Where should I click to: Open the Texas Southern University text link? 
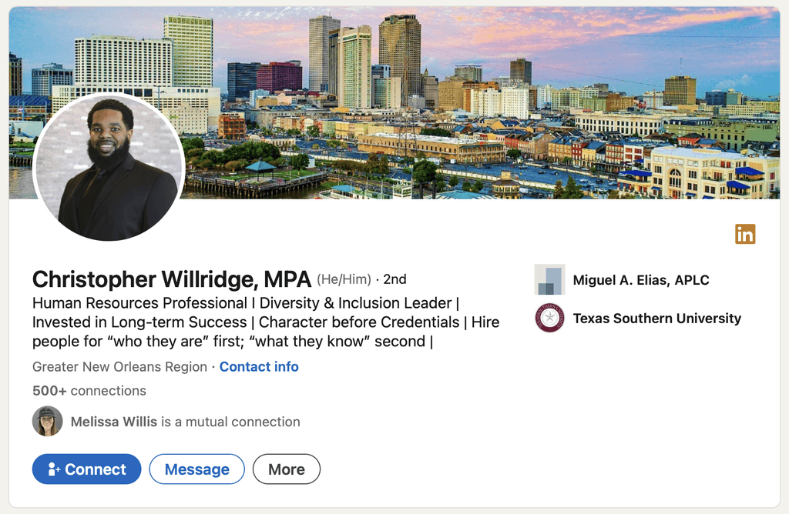tap(656, 319)
